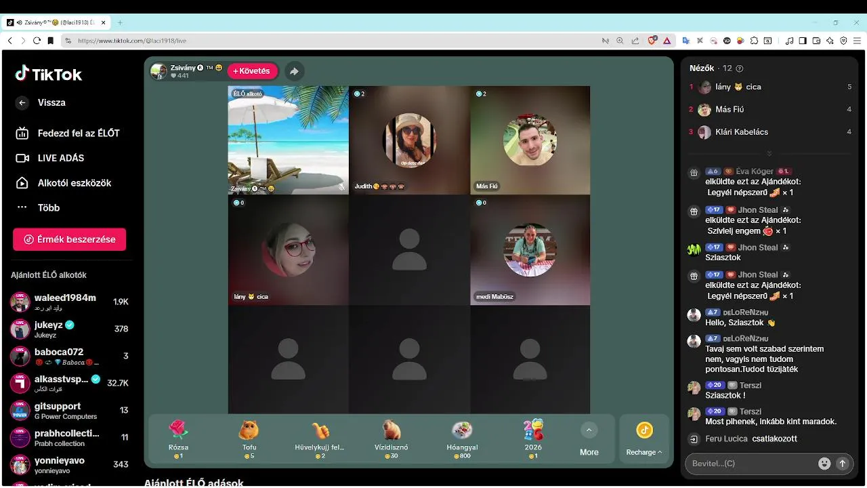Send the Hüvelykujj fel gift
Image resolution: width=867 pixels, height=488 pixels.
coord(320,439)
